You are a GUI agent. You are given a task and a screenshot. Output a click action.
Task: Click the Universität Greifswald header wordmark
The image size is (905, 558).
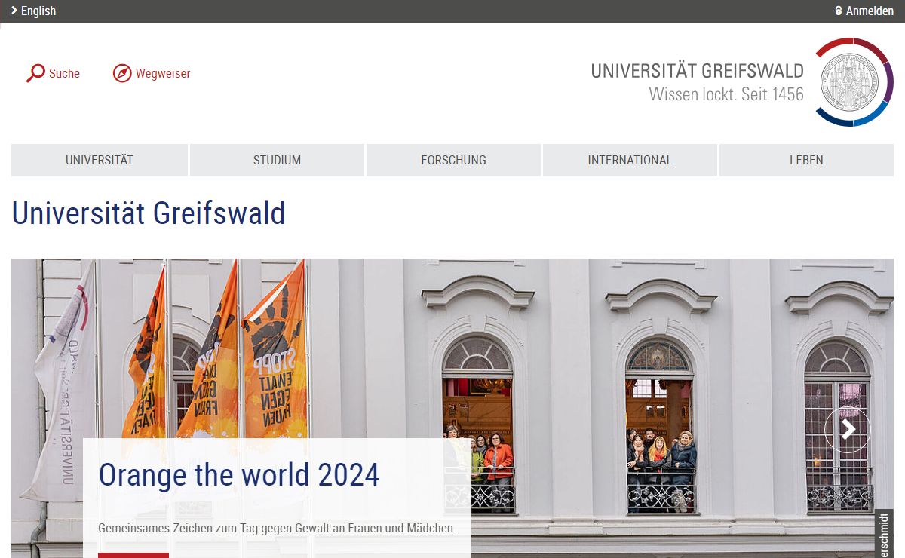[698, 71]
